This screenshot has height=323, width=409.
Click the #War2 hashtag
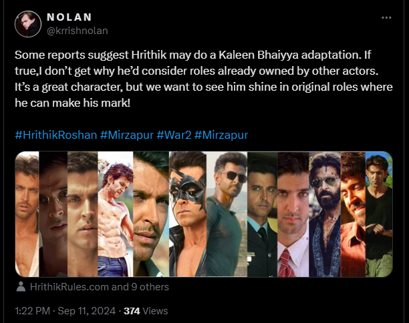click(x=174, y=135)
